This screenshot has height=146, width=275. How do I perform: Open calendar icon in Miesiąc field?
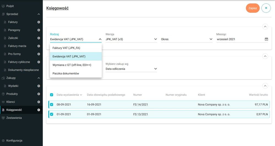coord(266,39)
